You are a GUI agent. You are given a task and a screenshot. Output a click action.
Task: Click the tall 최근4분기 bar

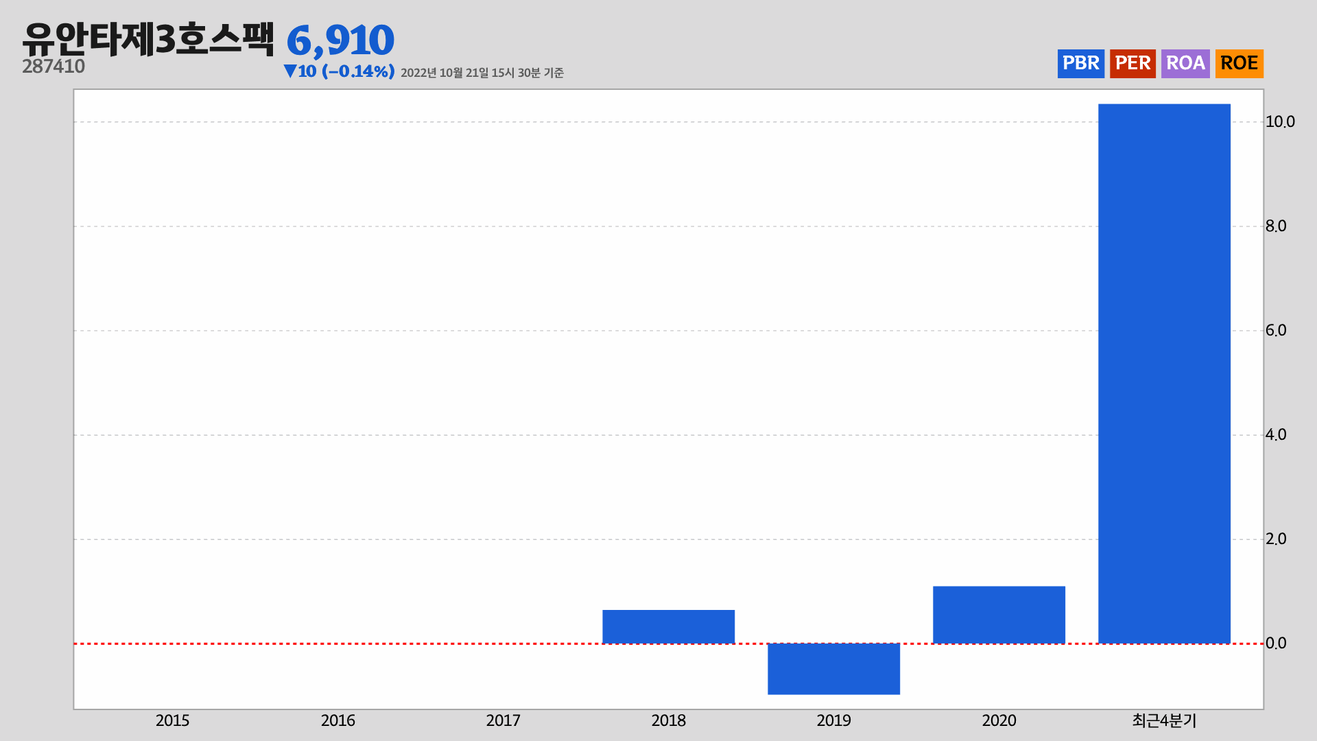click(1164, 374)
